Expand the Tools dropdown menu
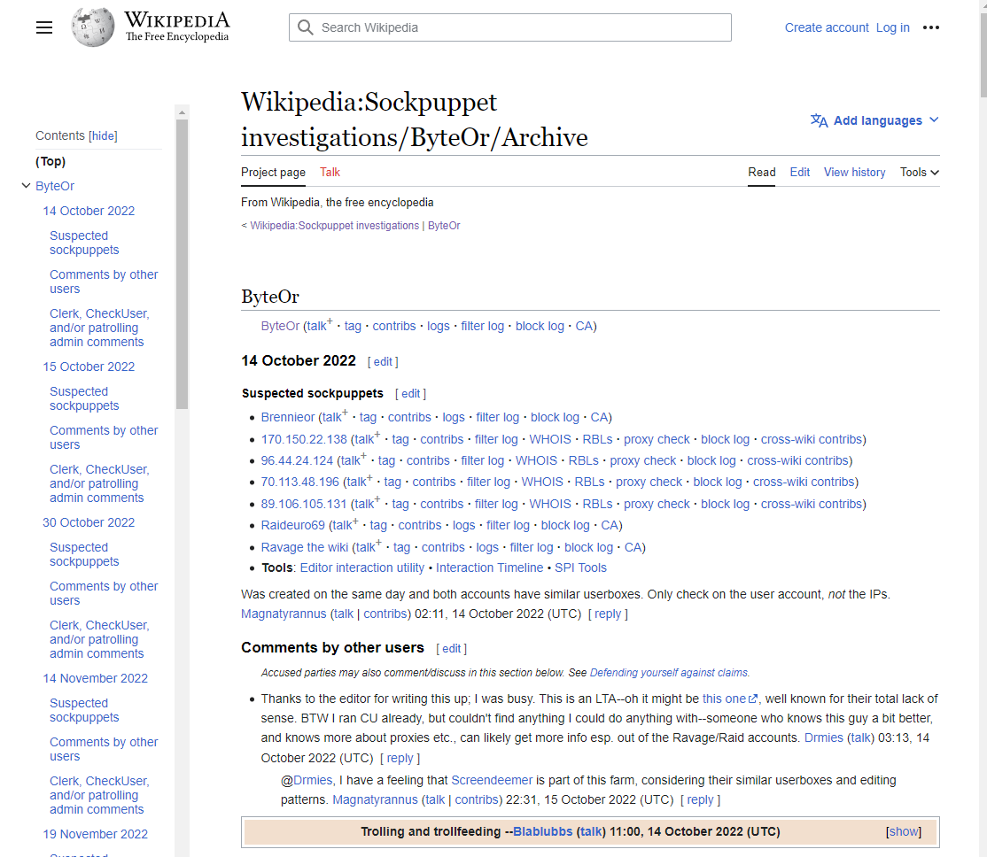This screenshot has height=857, width=987. [x=919, y=173]
